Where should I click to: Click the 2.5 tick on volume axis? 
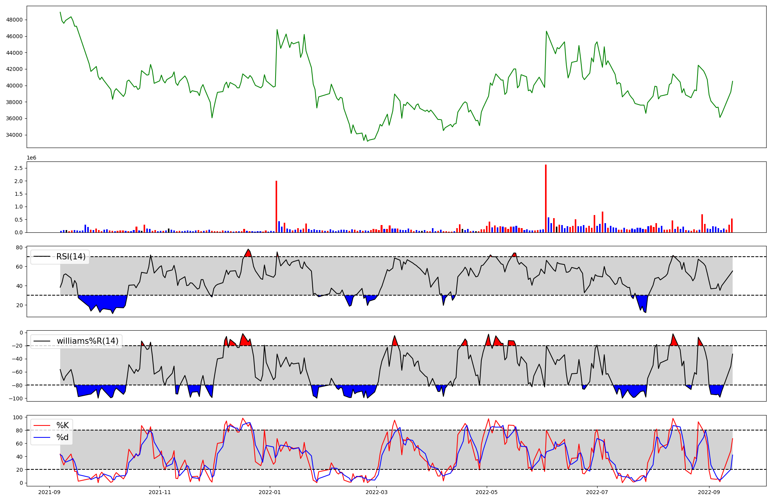18,168
